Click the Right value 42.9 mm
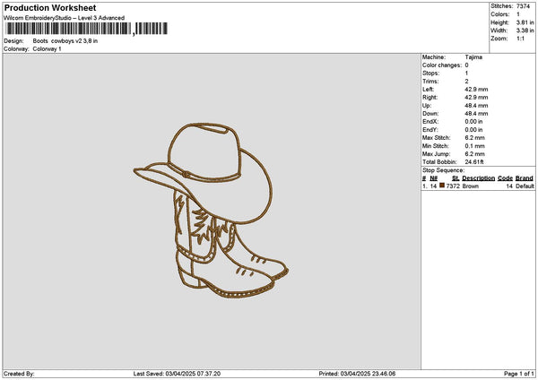This screenshot has width=538, height=380. 476,98
